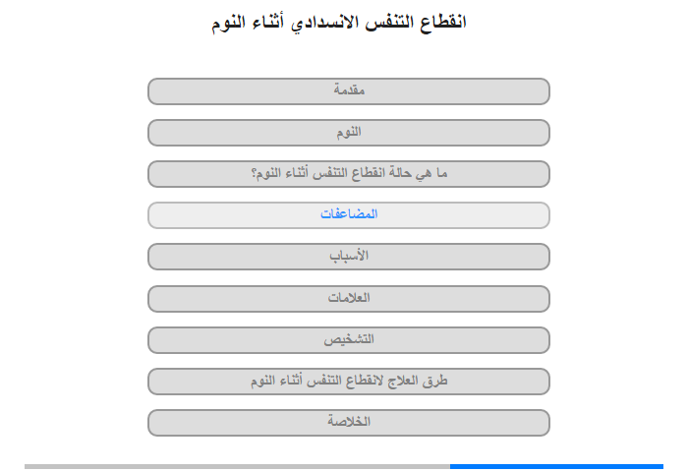Select the blue-text المضاعفات link

pyautogui.click(x=349, y=214)
